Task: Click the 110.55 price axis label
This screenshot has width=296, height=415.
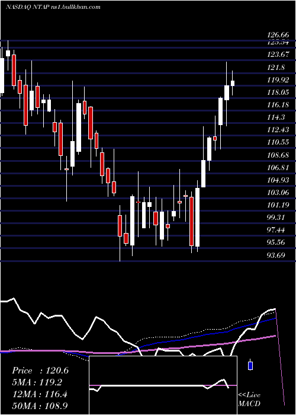Action: pos(278,142)
